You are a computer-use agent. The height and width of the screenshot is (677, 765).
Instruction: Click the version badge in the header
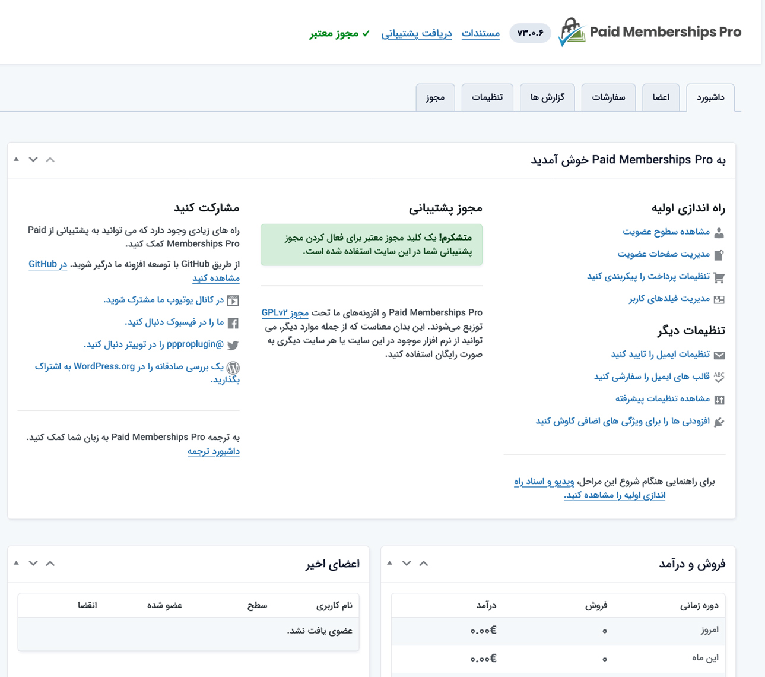[x=530, y=33]
